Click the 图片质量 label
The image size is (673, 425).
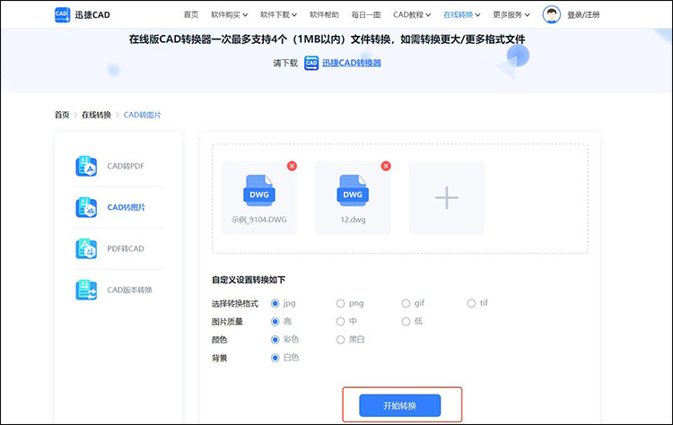227,322
